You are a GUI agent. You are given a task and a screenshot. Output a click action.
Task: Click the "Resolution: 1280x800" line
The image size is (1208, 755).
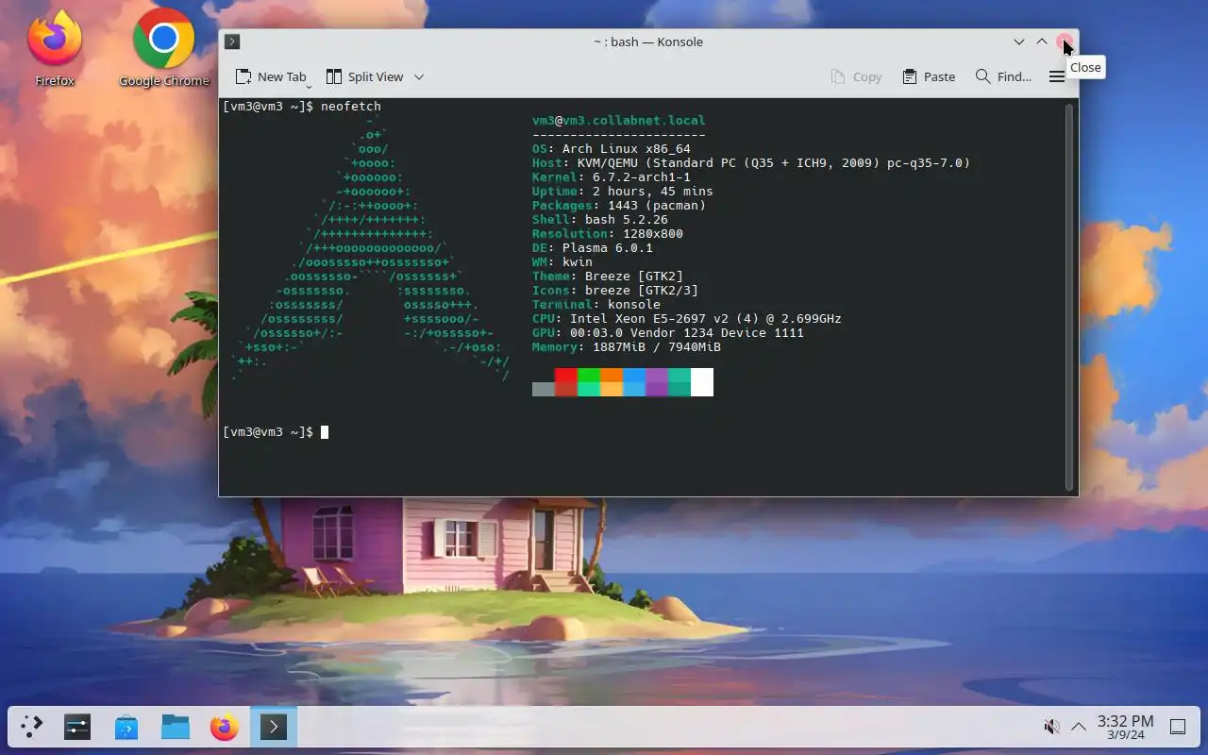coord(608,234)
